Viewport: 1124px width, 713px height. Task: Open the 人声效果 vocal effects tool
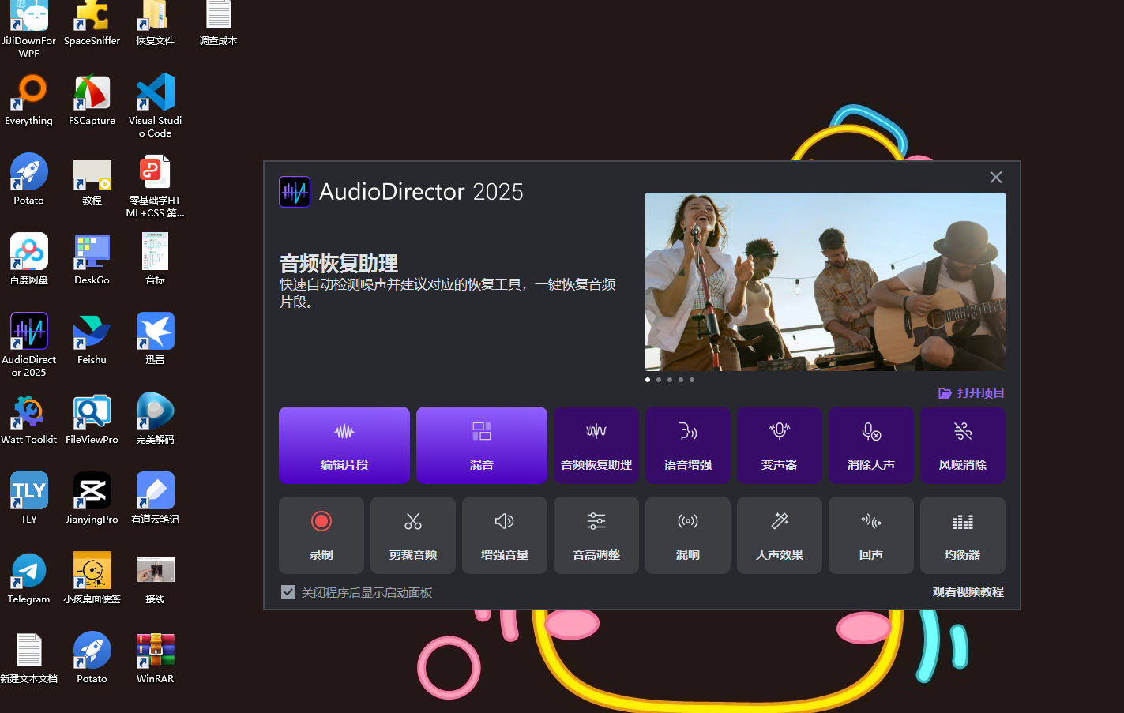point(780,535)
